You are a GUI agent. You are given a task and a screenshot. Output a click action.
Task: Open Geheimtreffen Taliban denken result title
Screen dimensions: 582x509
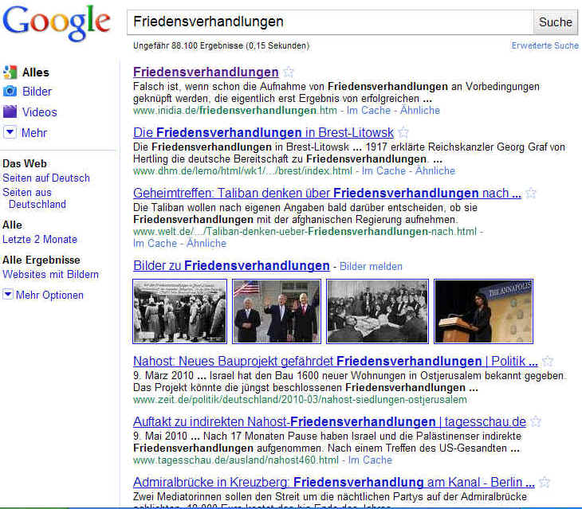point(327,193)
